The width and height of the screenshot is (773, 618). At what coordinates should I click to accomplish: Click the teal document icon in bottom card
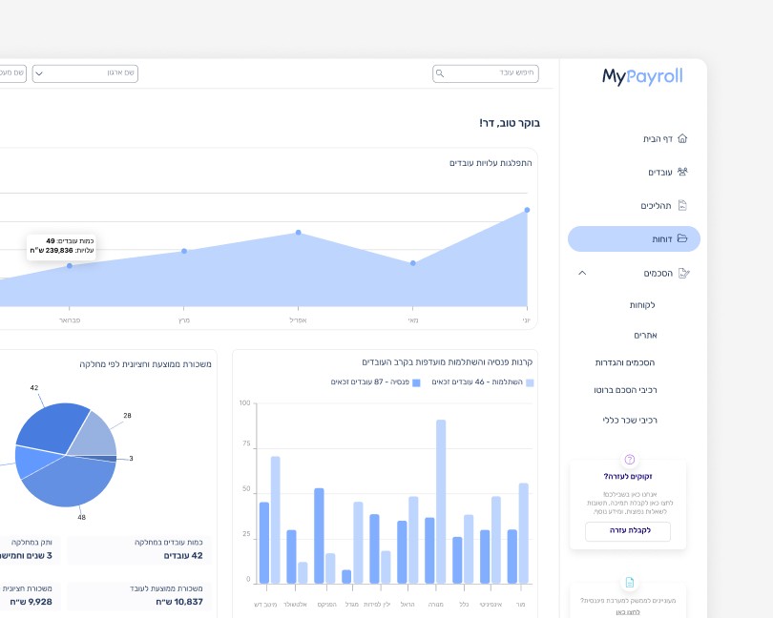pos(630,583)
